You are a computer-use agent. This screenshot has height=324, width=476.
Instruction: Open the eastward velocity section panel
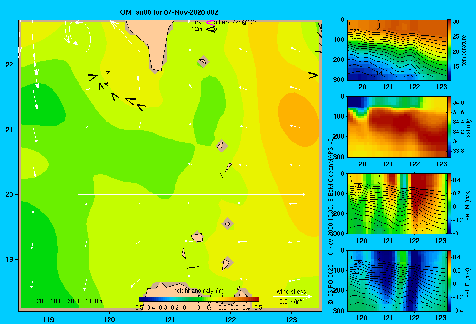point(397,281)
